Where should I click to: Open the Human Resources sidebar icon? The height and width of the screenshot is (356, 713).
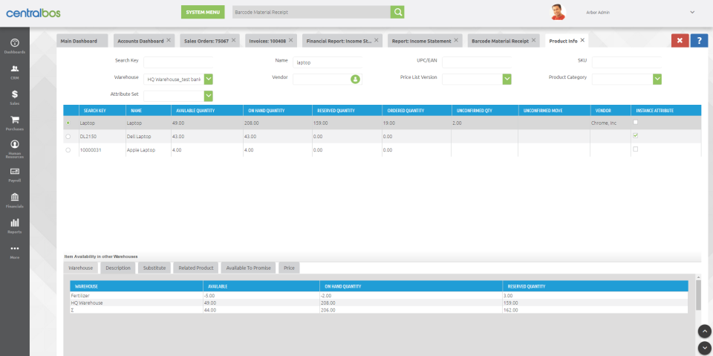click(x=15, y=143)
